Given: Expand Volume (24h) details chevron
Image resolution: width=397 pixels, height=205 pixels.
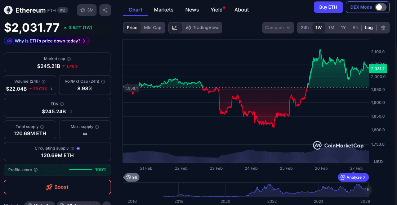Looking at the screenshot, I should click(x=52, y=89).
